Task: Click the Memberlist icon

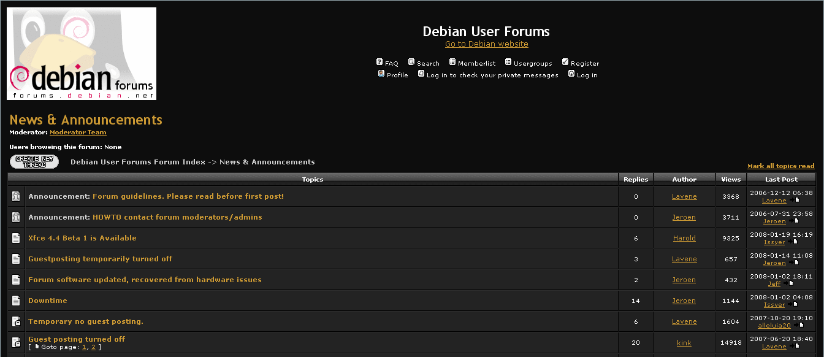Action: (x=452, y=62)
